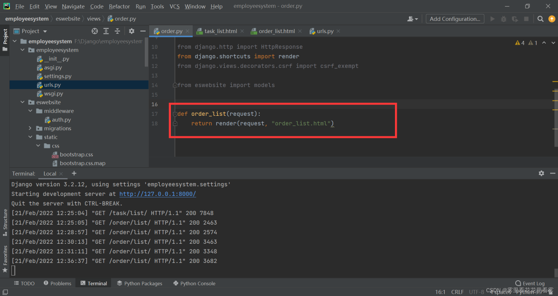Open Project panel options via the gear icon

[131, 31]
